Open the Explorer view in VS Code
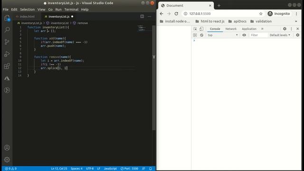304x171 pixels. pos(7,18)
